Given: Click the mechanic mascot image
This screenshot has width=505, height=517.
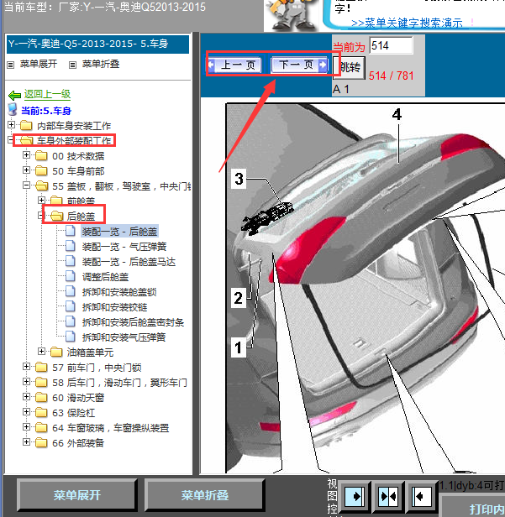Looking at the screenshot, I should pos(291,14).
